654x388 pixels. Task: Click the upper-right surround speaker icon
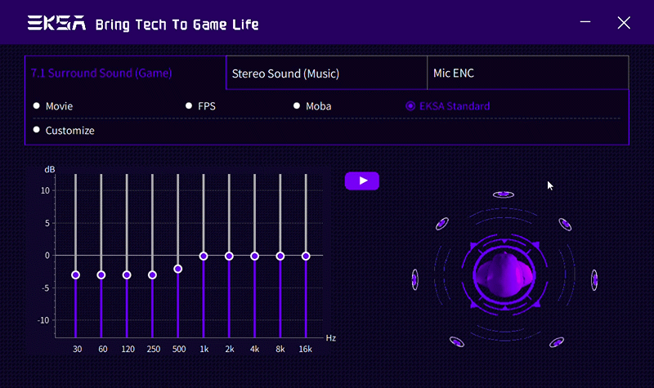tap(564, 224)
